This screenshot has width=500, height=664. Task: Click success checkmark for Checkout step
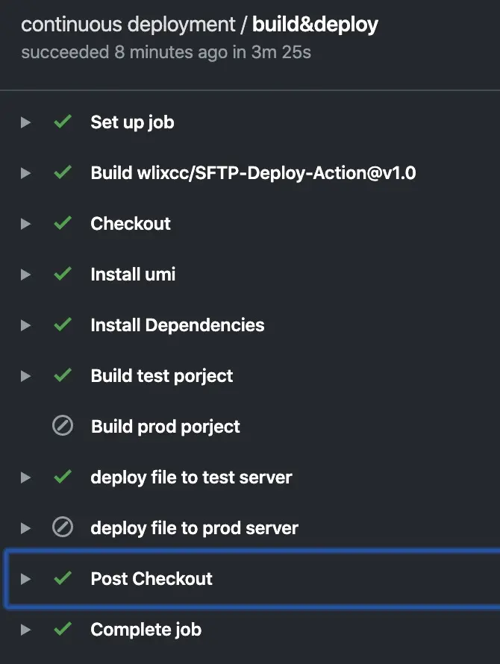63,223
